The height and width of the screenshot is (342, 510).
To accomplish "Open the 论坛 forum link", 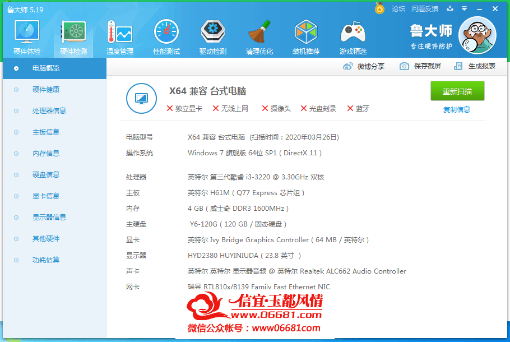I will point(398,9).
